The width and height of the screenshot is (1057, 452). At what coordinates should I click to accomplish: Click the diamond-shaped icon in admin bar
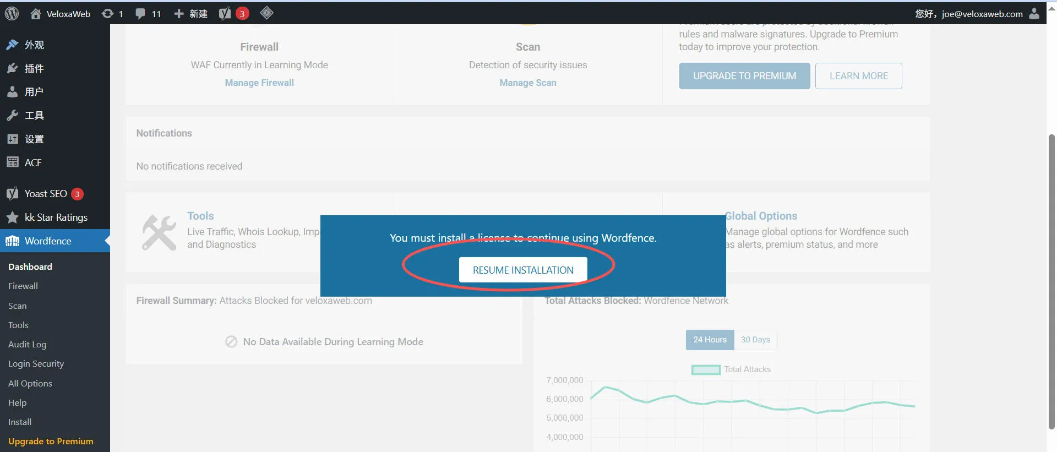[x=266, y=13]
